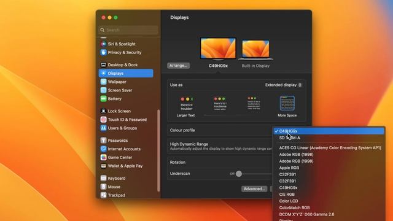
Task: Choose checked C49HG9x colour profile
Action: 329,131
